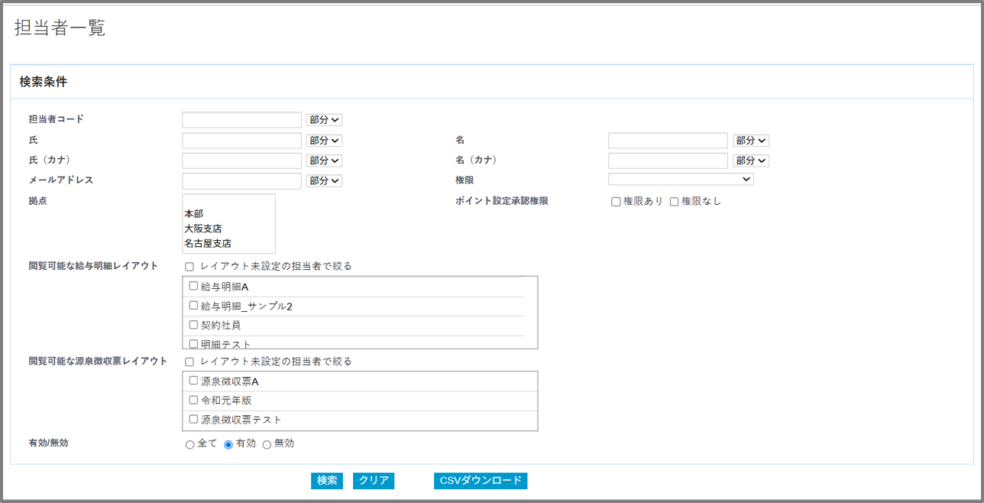Open 部分 dropdown next to 名 field

(751, 141)
